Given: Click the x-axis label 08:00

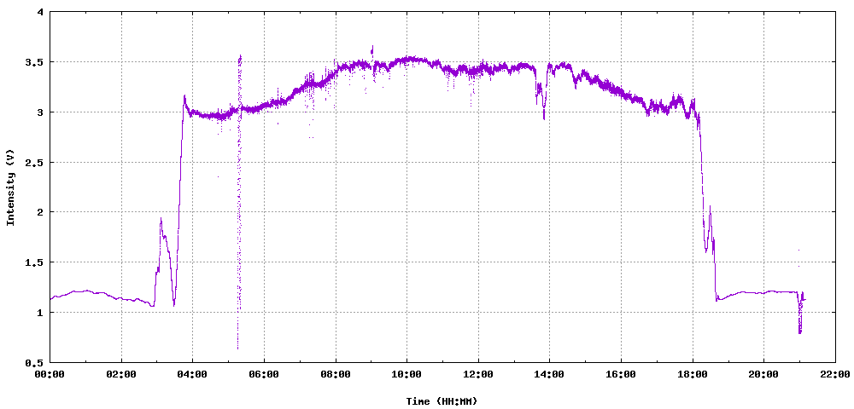Looking at the screenshot, I should click(336, 374).
